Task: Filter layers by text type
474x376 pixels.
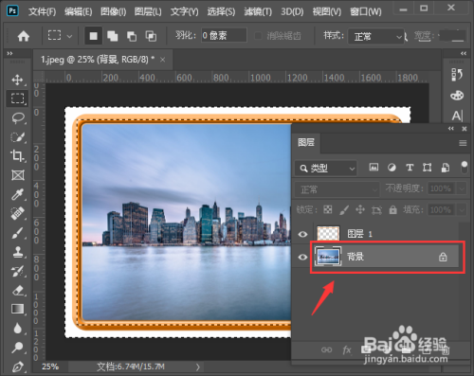Action: [x=410, y=168]
